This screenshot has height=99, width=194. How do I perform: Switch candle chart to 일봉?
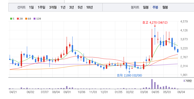146,8
